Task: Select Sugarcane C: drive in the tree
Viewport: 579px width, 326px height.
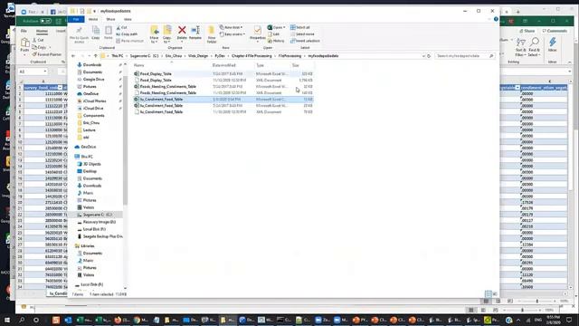Action: click(97, 215)
